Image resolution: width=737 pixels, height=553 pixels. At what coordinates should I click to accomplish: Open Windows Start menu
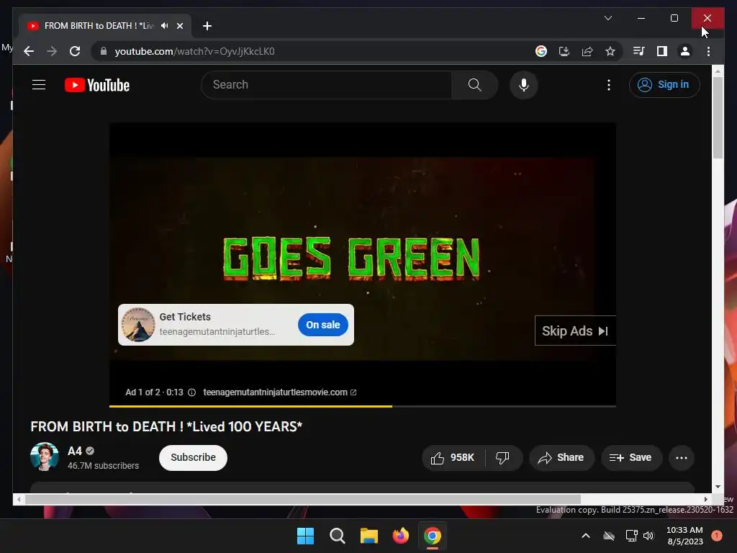click(x=305, y=536)
